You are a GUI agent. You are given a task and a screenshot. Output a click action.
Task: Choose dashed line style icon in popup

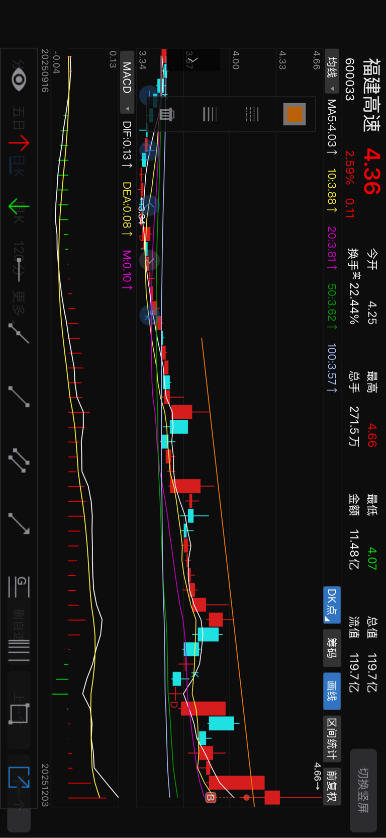(252, 114)
